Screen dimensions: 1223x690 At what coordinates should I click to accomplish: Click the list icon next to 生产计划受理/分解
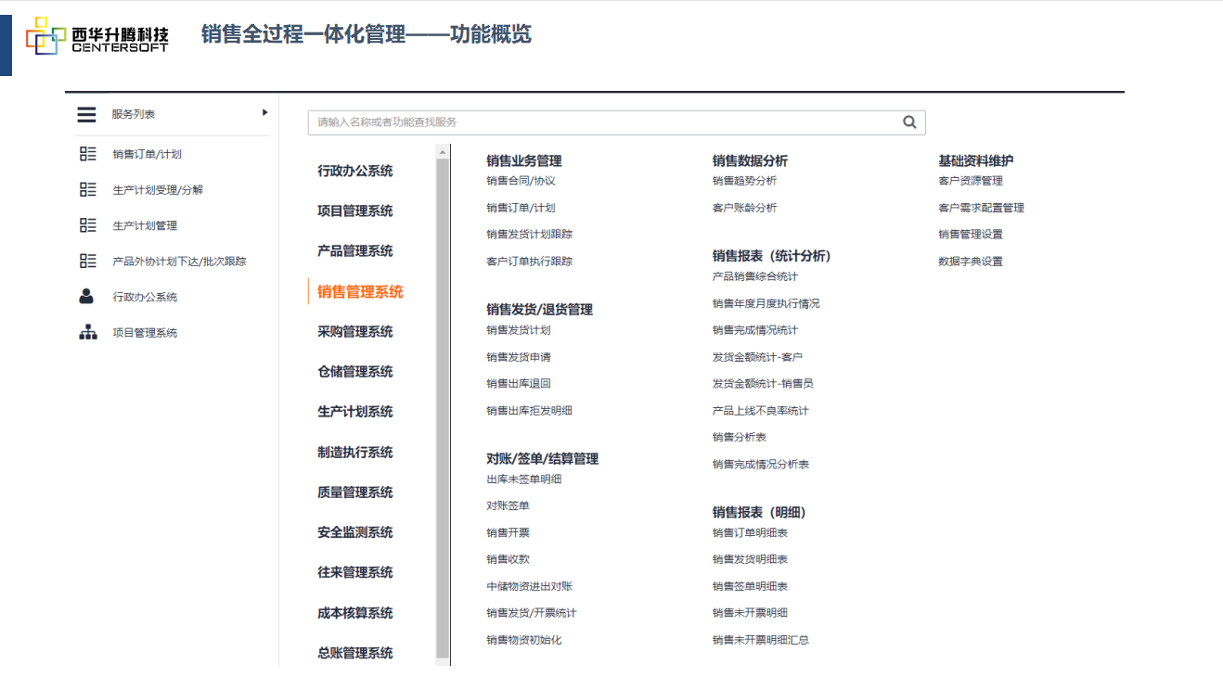(88, 189)
